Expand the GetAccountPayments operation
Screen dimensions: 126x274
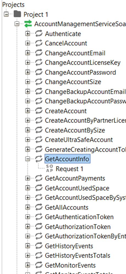[x=28, y=178]
